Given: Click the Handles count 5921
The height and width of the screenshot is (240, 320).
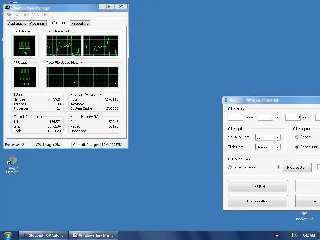Looking at the screenshot, I should pos(57,99).
